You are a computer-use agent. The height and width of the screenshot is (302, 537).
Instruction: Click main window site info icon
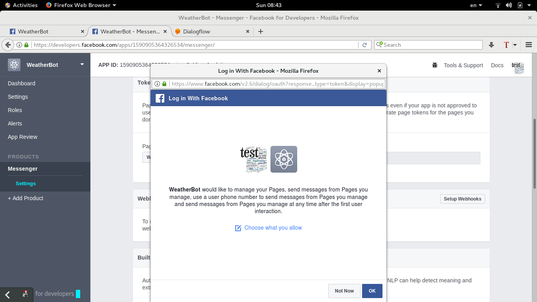[x=19, y=45]
